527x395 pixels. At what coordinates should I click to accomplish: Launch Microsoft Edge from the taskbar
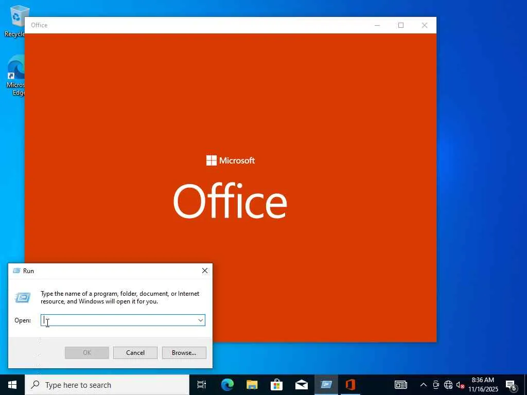point(227,385)
